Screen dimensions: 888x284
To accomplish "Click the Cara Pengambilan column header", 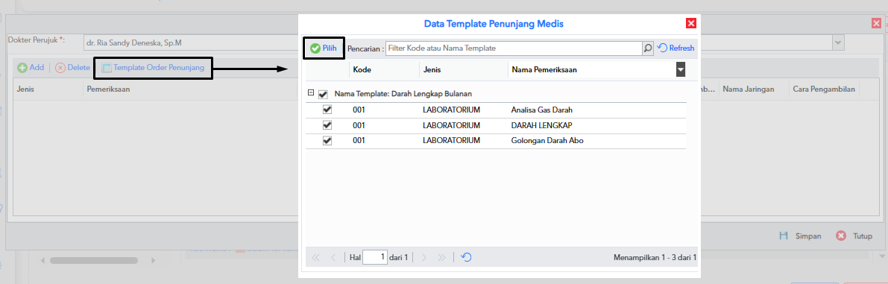I will 824,89.
